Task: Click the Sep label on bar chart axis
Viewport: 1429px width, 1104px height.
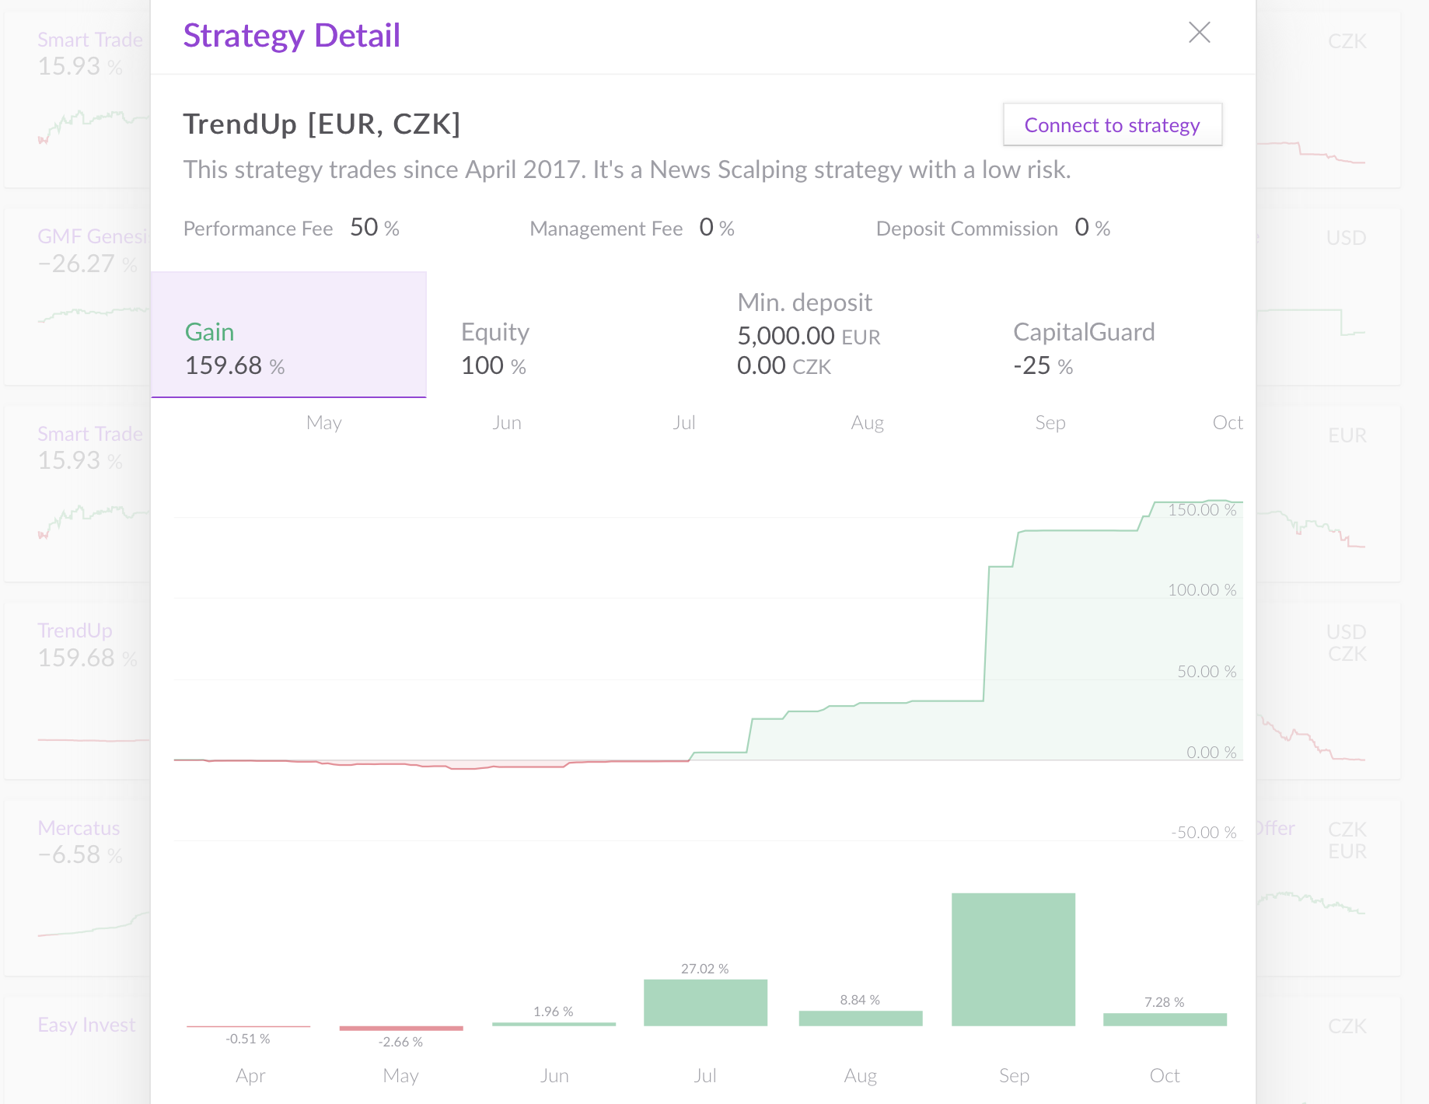Action: pos(1014,1076)
